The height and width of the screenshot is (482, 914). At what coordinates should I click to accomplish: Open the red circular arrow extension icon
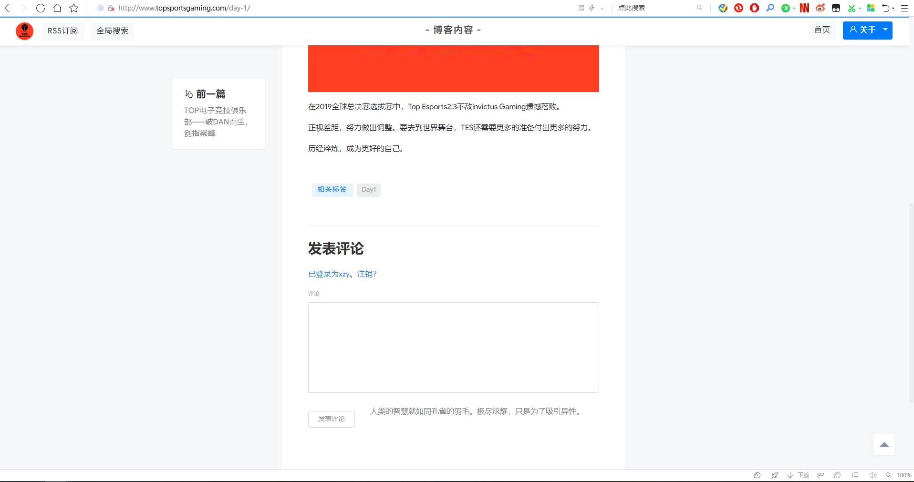click(x=738, y=8)
